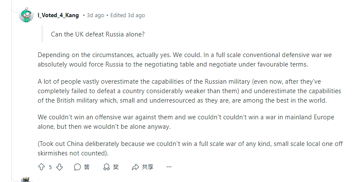
Task: Upvote the I_Voted_4_Kang comment
Action: pyautogui.click(x=42, y=167)
